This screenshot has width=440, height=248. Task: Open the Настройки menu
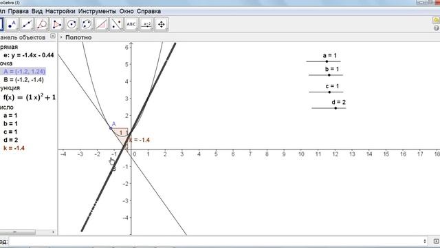tap(60, 11)
